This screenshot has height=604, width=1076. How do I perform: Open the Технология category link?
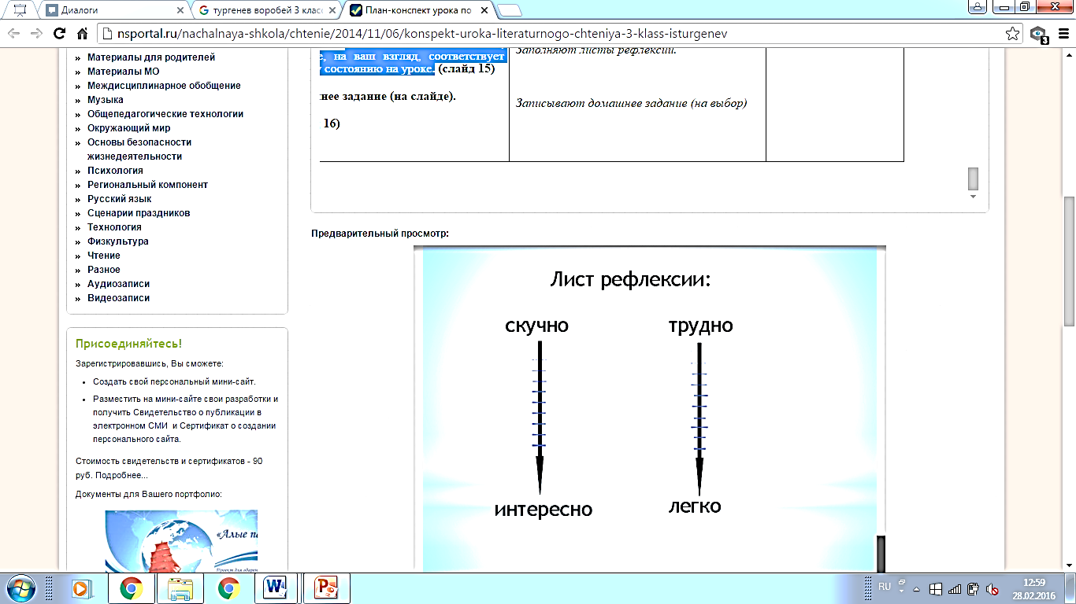click(x=114, y=227)
